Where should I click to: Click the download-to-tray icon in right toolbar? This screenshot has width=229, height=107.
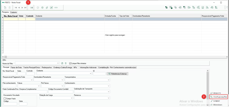[x=203, y=7]
